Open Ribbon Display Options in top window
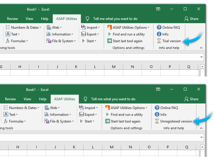 pos(158,9)
